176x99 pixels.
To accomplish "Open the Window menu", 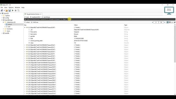I will coord(17,7).
